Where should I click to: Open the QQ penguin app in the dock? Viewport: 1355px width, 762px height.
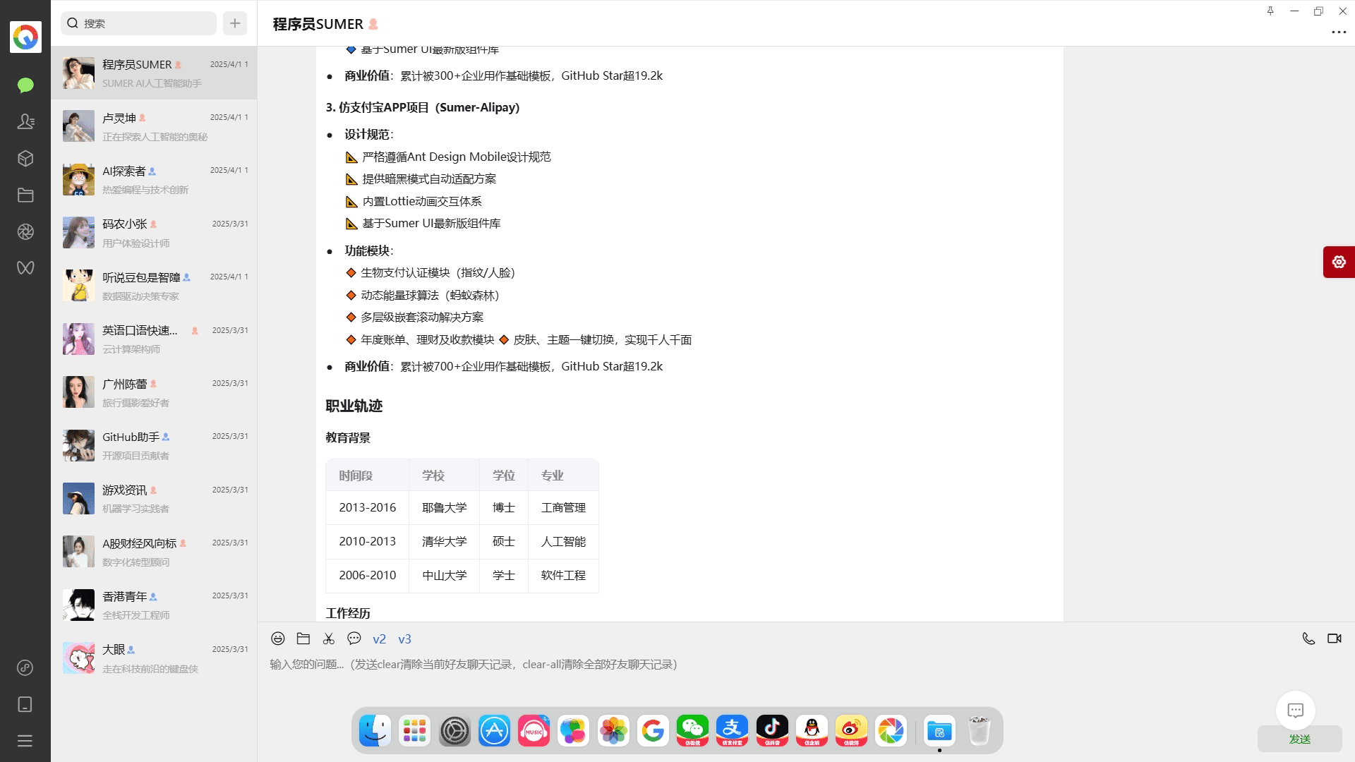tap(812, 731)
